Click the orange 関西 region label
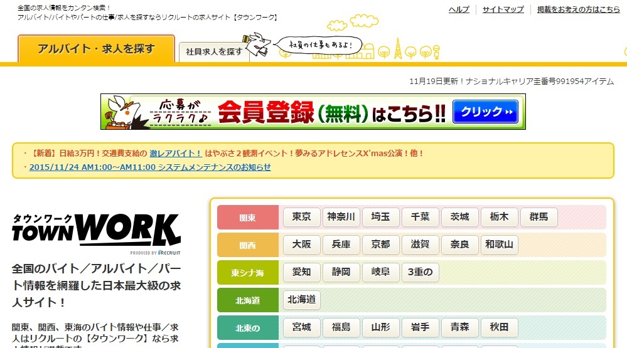 point(248,245)
